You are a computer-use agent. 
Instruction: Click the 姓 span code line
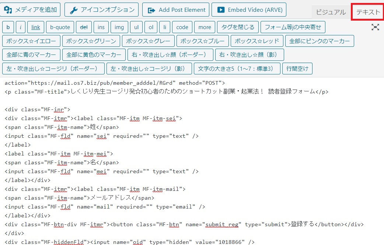coord(62,127)
